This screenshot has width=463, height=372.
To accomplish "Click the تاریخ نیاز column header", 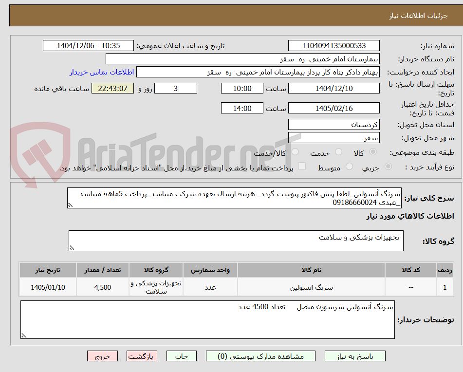I will 48,270.
